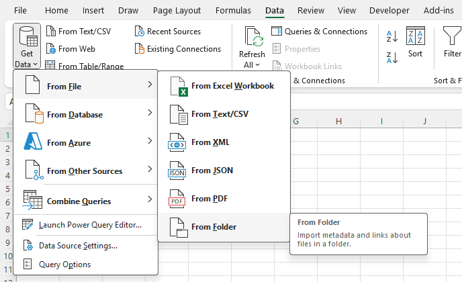Switch to the Draw tab
Image resolution: width=462 pixels, height=282 pixels.
(x=128, y=11)
